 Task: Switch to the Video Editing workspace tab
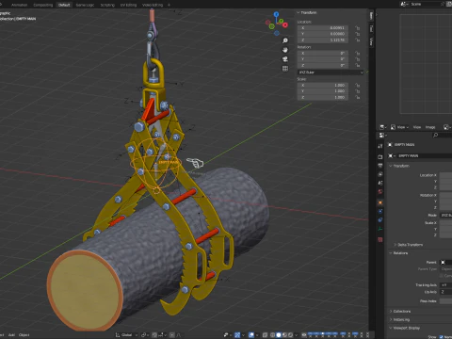click(x=153, y=5)
